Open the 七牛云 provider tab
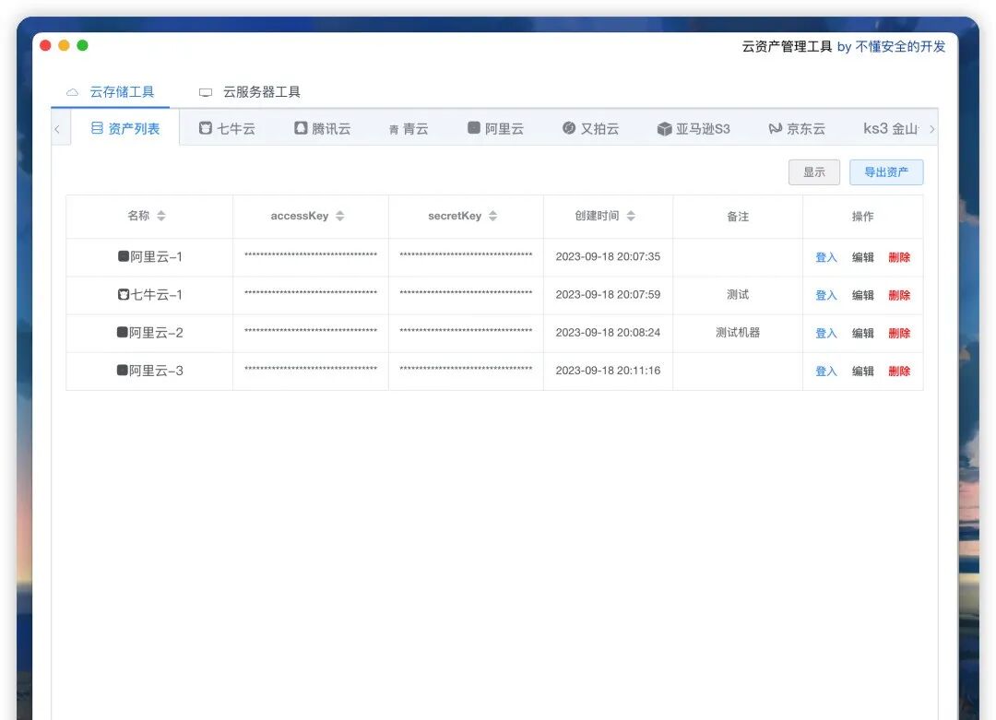996x720 pixels. pyautogui.click(x=227, y=128)
